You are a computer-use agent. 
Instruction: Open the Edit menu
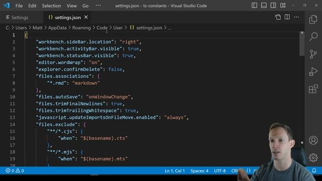32,6
